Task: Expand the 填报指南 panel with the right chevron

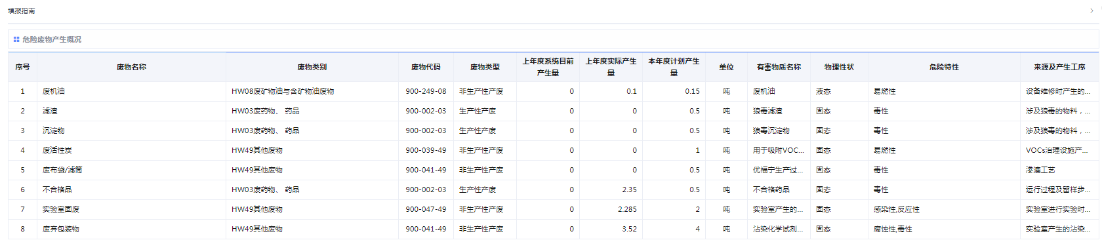Action: (1092, 10)
